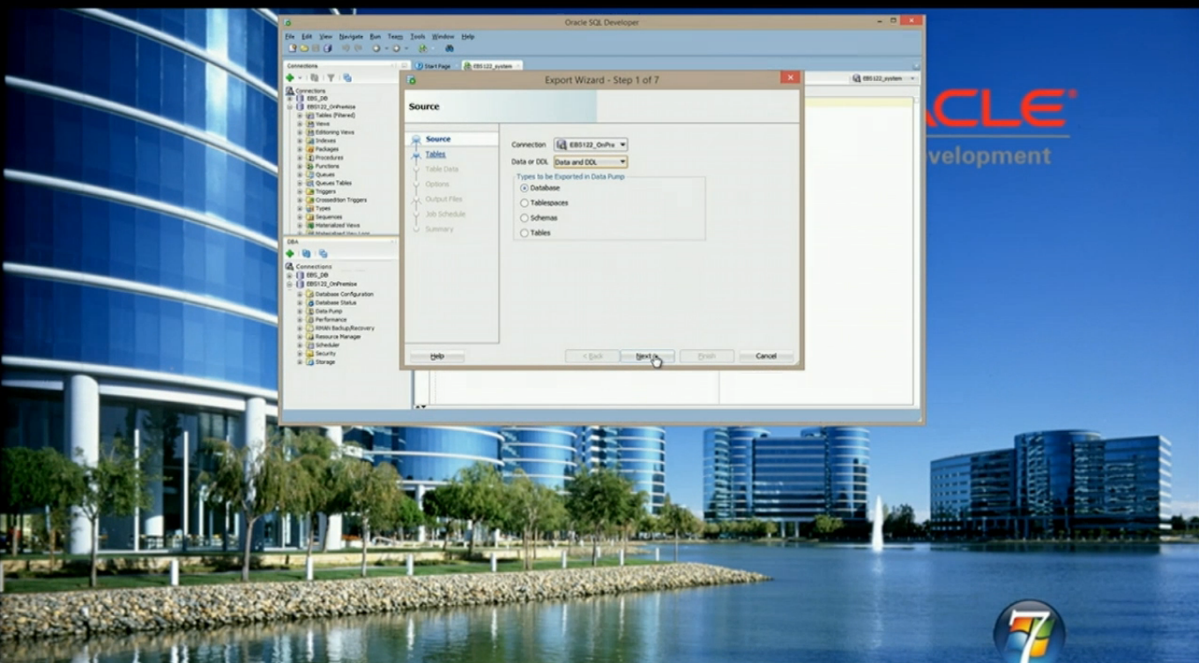Select the Sequences tree item
The height and width of the screenshot is (663, 1199).
click(329, 217)
